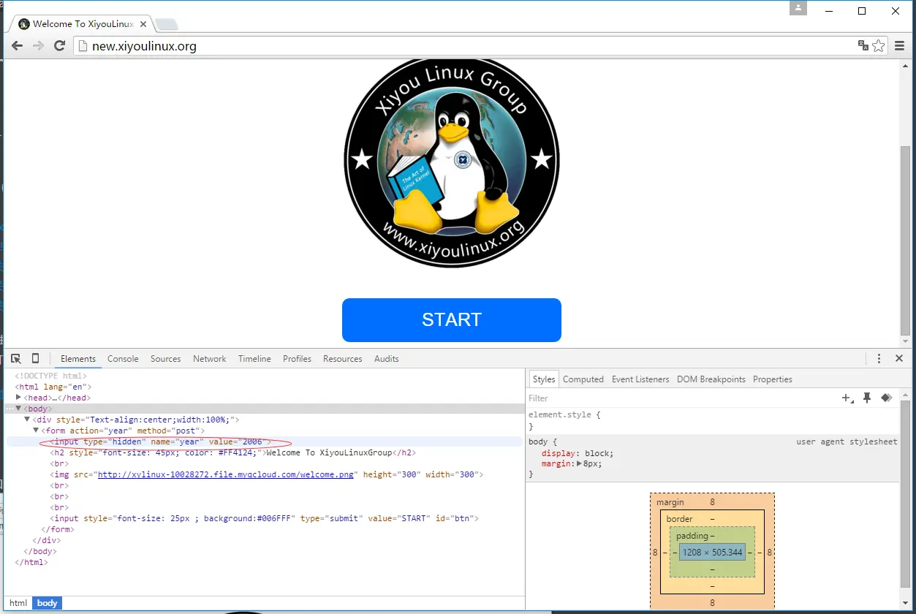Select the html lang="en" line

53,387
